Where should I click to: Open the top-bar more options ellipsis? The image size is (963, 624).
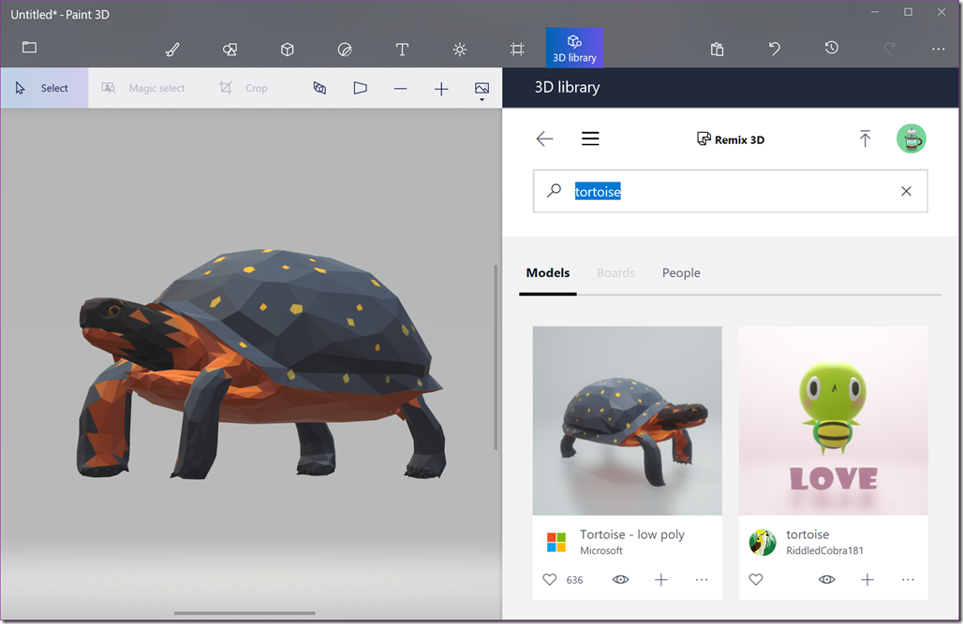938,49
